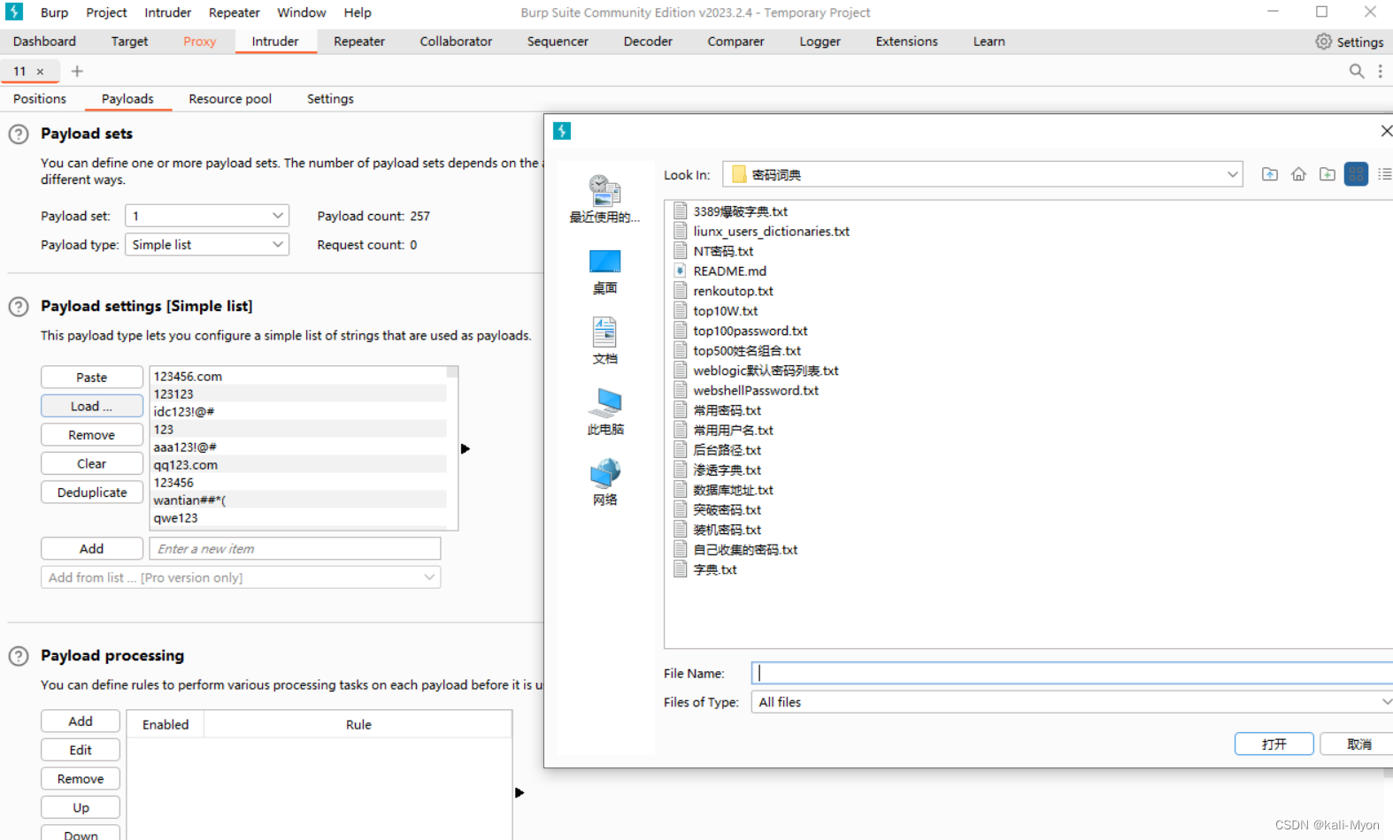1393x840 pixels.
Task: Open Add from list Pro-only dropdown
Action: pos(241,577)
